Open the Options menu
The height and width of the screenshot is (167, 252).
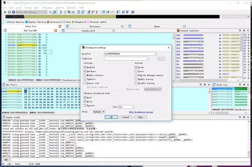pyautogui.click(x=59, y=8)
